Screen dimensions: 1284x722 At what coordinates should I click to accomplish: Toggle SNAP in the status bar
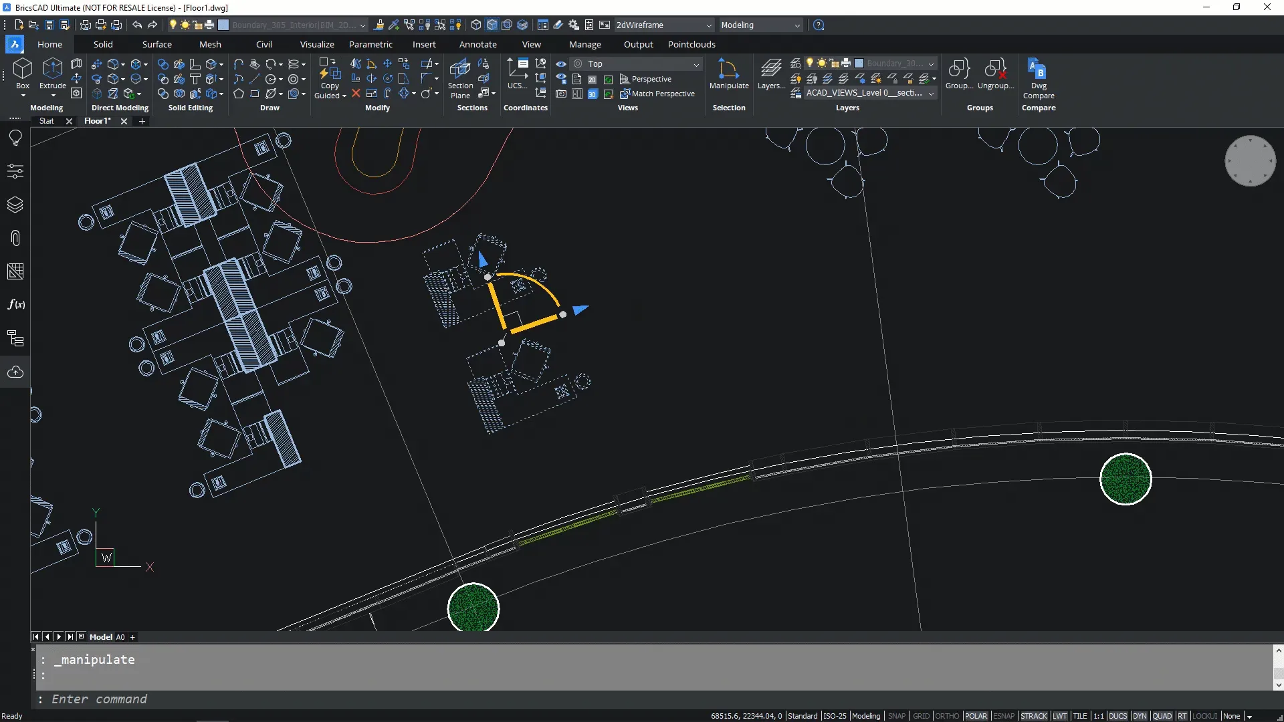896,716
